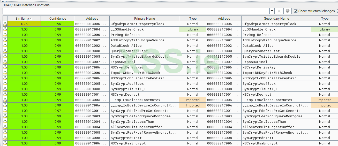Click the row icon for SymCryptTlsPrf1_1

point(5,89)
